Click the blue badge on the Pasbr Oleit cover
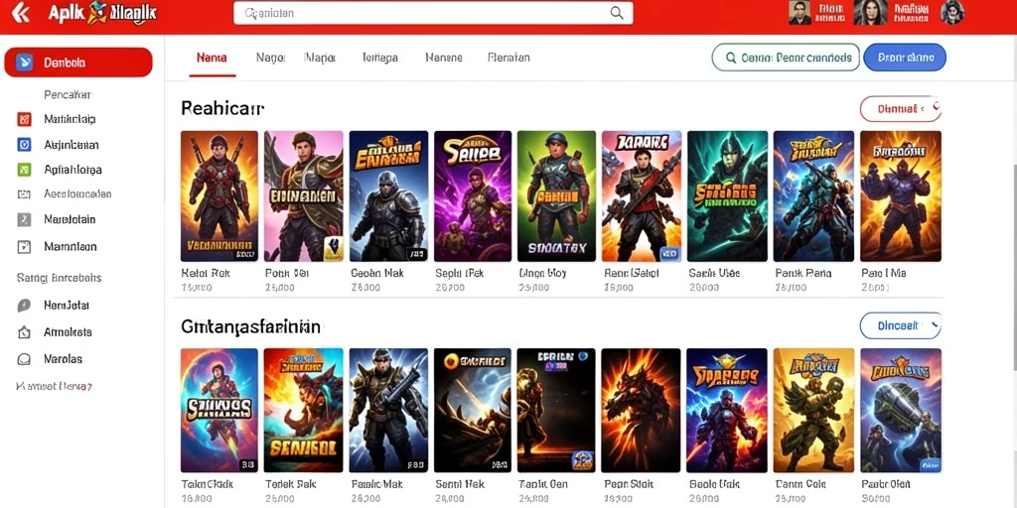1017x508 pixels. (x=930, y=464)
